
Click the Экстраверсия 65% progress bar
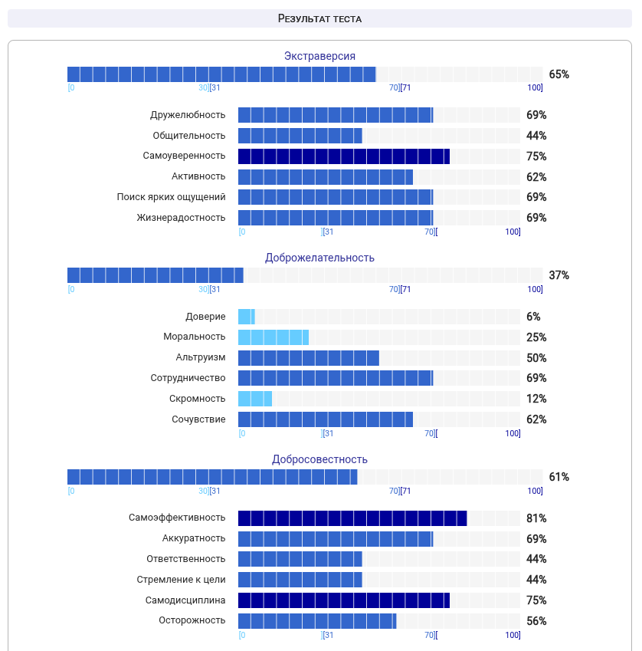305,74
